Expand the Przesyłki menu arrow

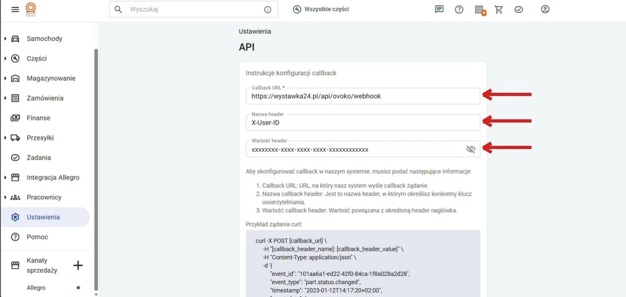click(5, 138)
